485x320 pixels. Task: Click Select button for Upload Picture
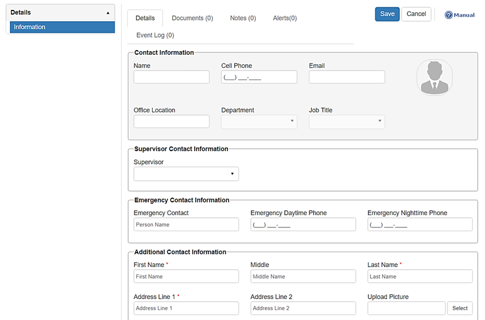click(460, 308)
